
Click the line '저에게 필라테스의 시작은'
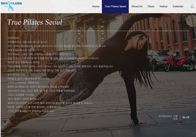point(21,50)
